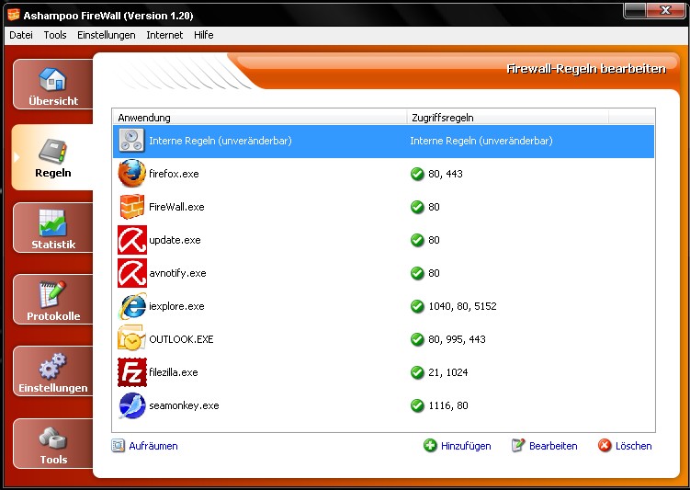Click green allow checkmark for update.exe
The image size is (690, 490).
pos(417,240)
